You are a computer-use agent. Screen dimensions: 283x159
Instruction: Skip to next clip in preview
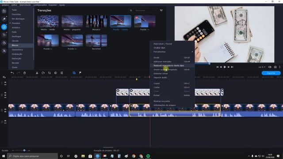(x=232, y=67)
